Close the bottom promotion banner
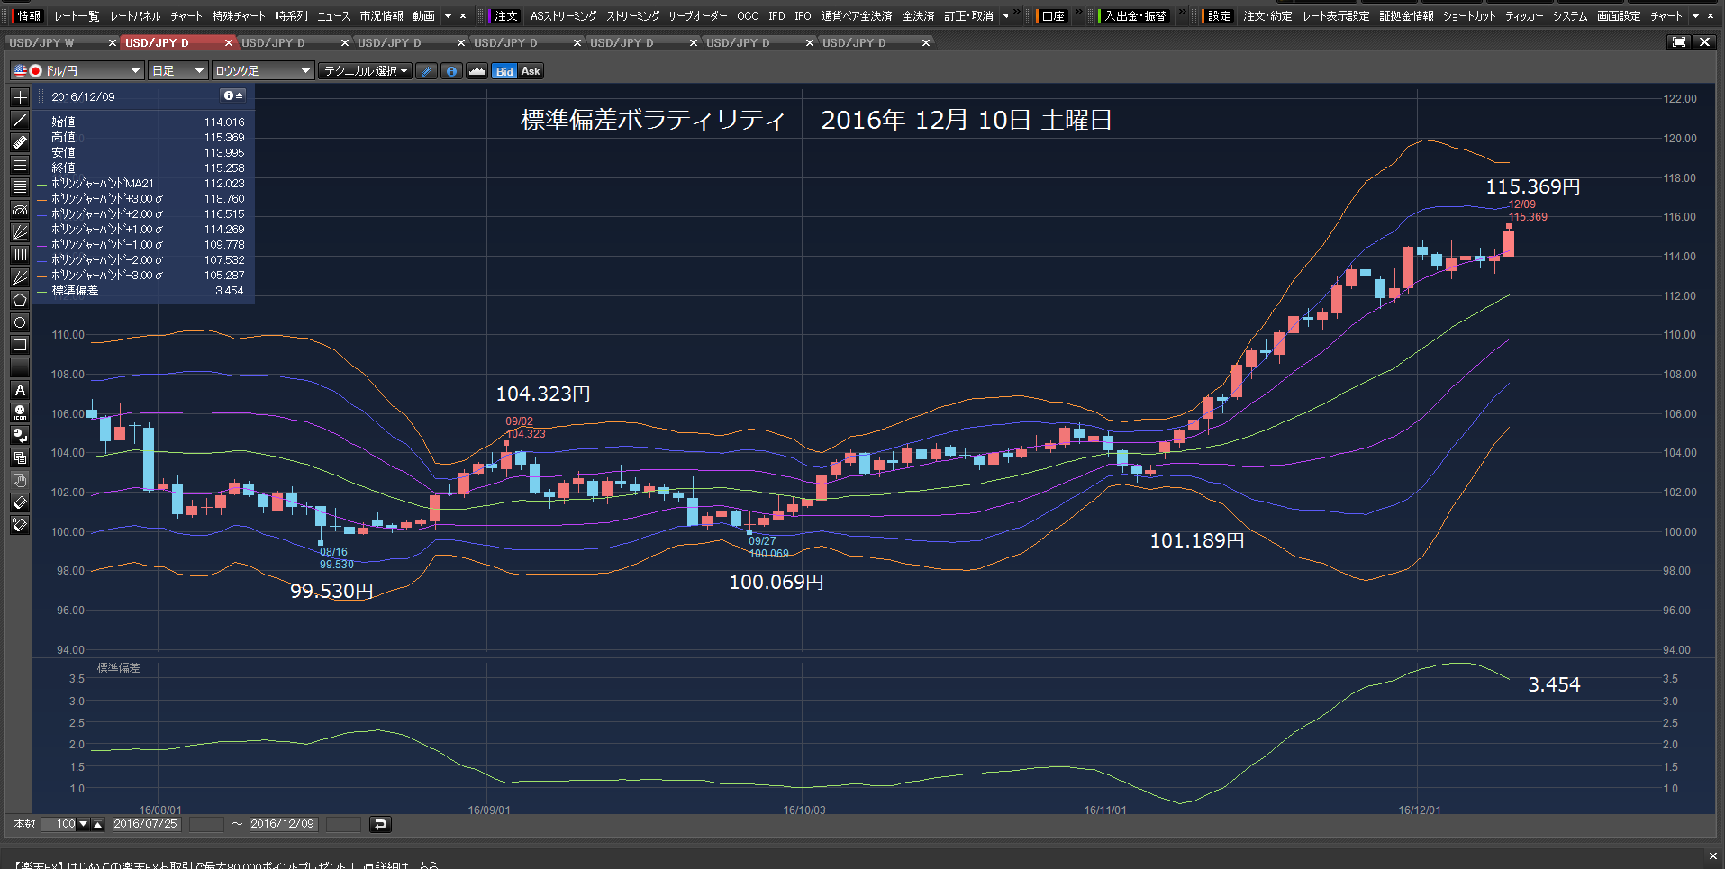This screenshot has height=869, width=1725. tap(1712, 855)
